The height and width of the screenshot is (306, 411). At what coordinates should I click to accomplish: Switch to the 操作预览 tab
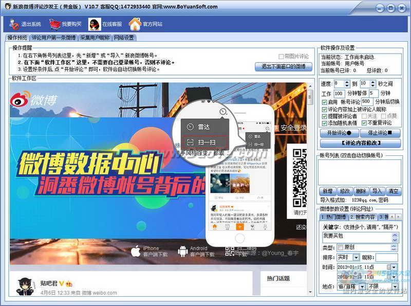(17, 38)
